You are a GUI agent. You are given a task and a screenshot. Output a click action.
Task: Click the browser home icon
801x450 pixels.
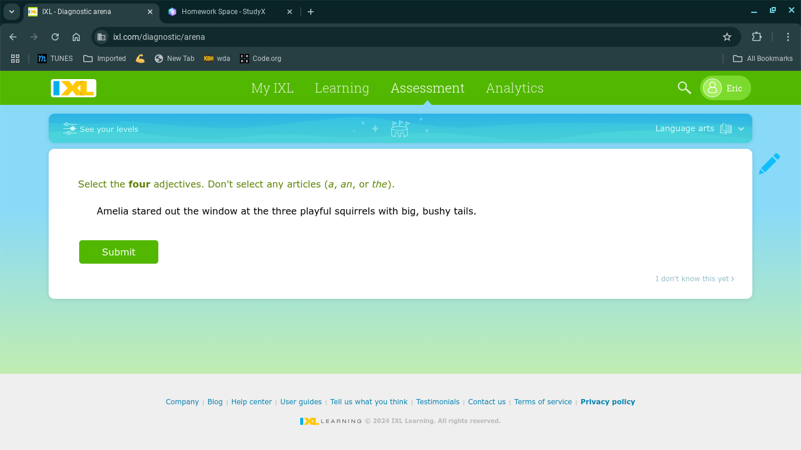pyautogui.click(x=76, y=37)
